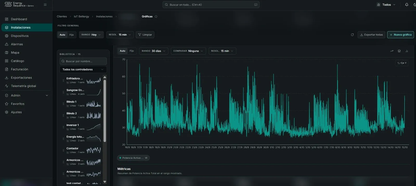Click the search bar keyboard shortcut icon

click(x=256, y=5)
